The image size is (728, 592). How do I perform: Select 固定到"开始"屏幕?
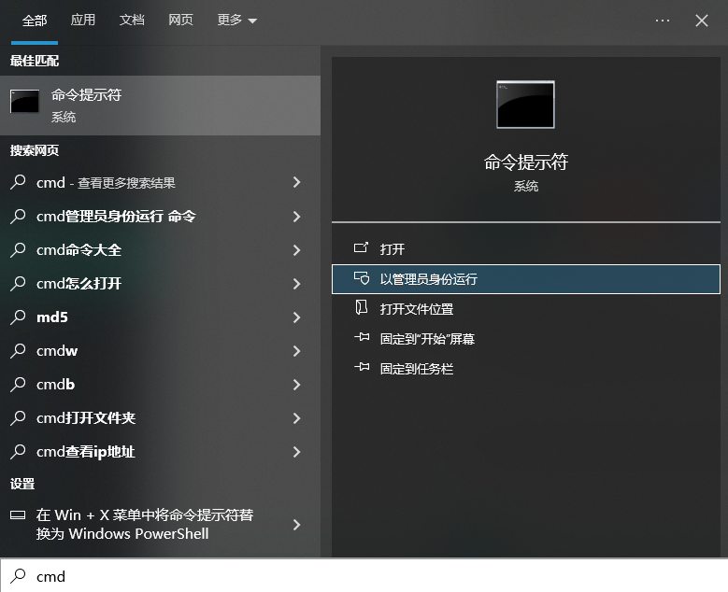[x=526, y=339]
